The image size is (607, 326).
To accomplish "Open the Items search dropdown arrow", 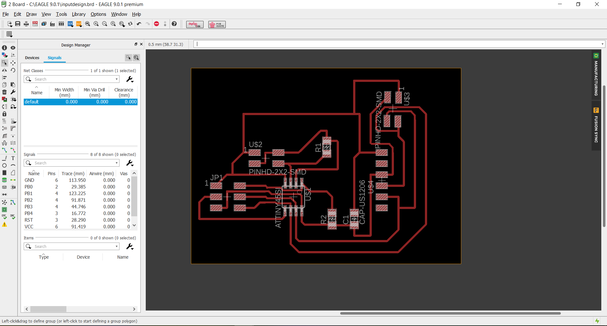I will point(117,246).
